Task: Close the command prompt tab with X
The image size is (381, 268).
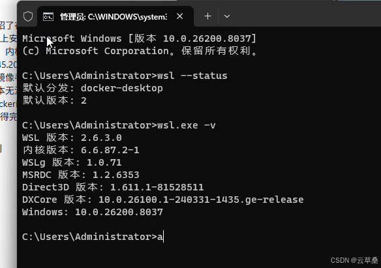Action: [x=180, y=16]
